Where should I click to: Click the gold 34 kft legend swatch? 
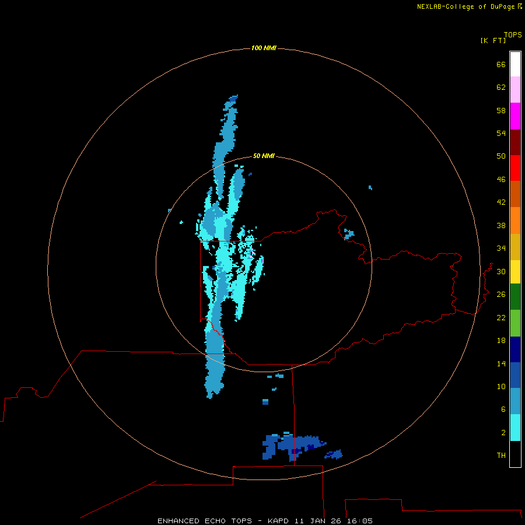[515, 247]
